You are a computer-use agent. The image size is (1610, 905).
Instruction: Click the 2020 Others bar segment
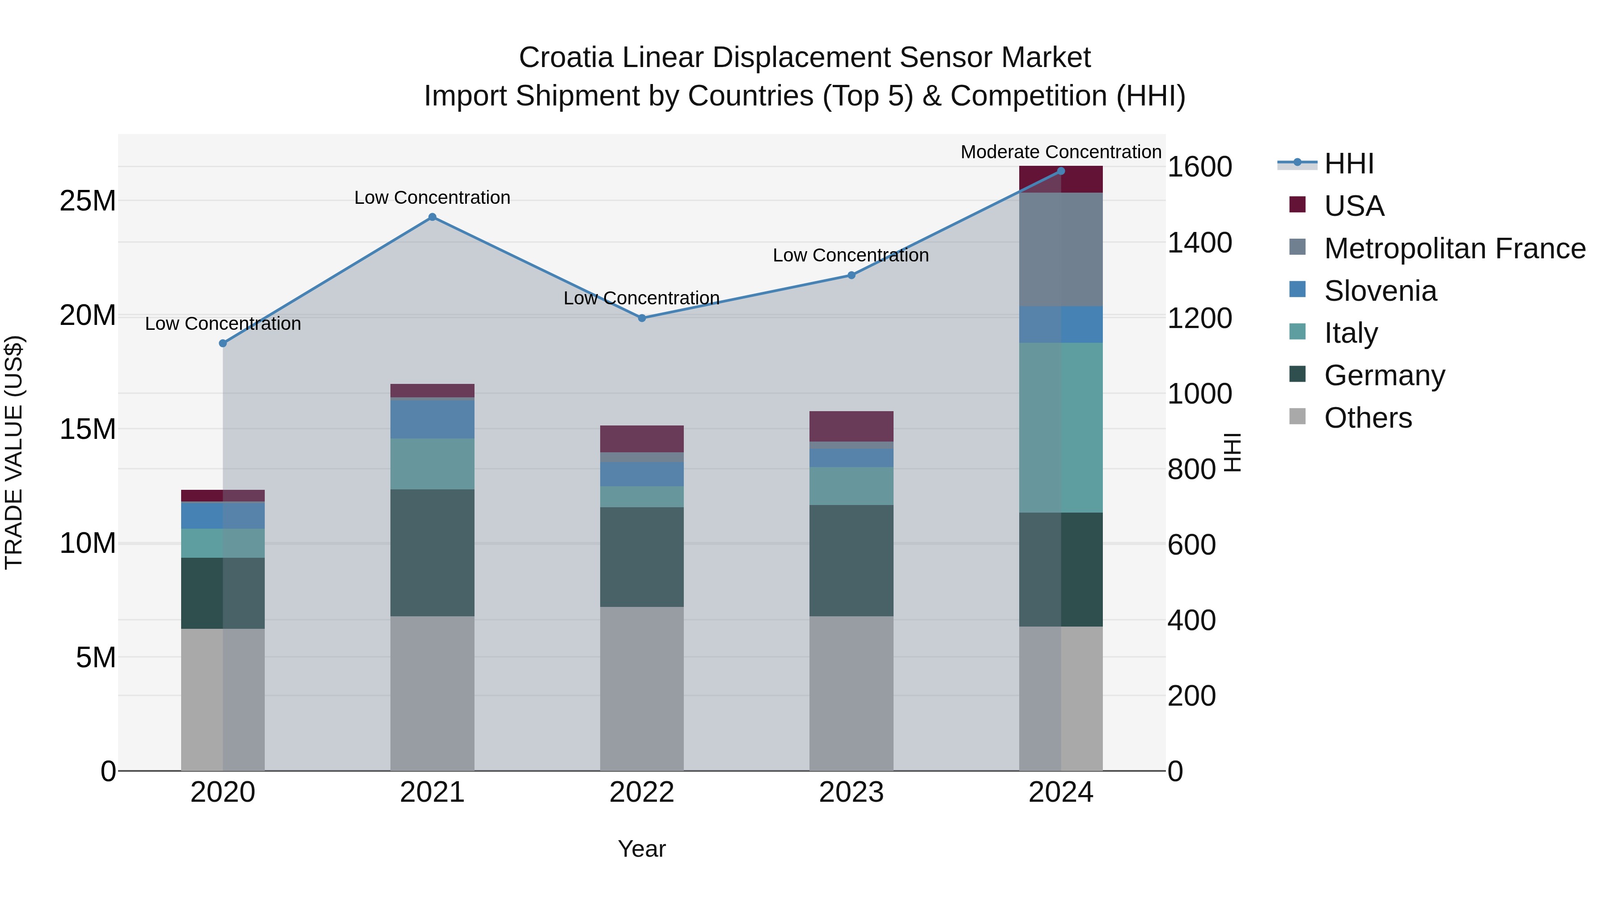(x=223, y=699)
